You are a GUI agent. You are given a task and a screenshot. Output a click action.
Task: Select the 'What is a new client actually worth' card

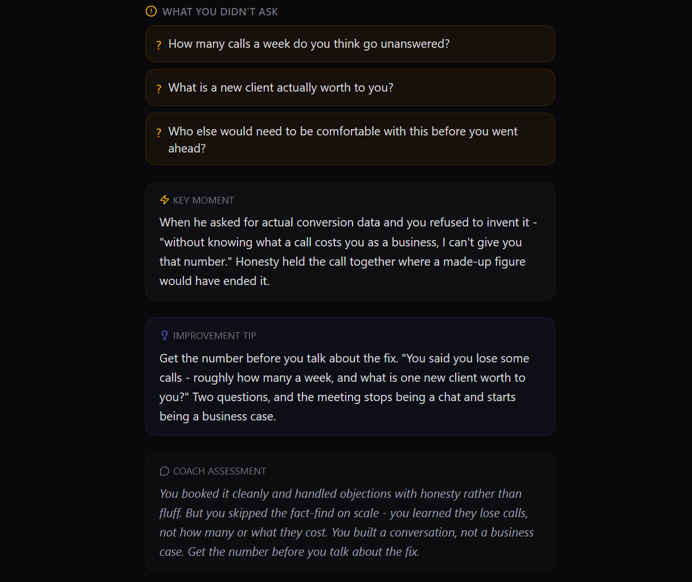[350, 88]
